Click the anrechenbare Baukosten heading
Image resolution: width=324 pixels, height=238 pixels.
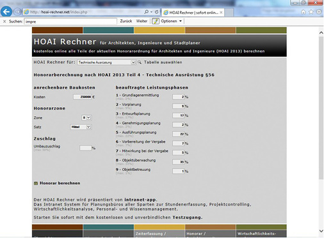64,87
